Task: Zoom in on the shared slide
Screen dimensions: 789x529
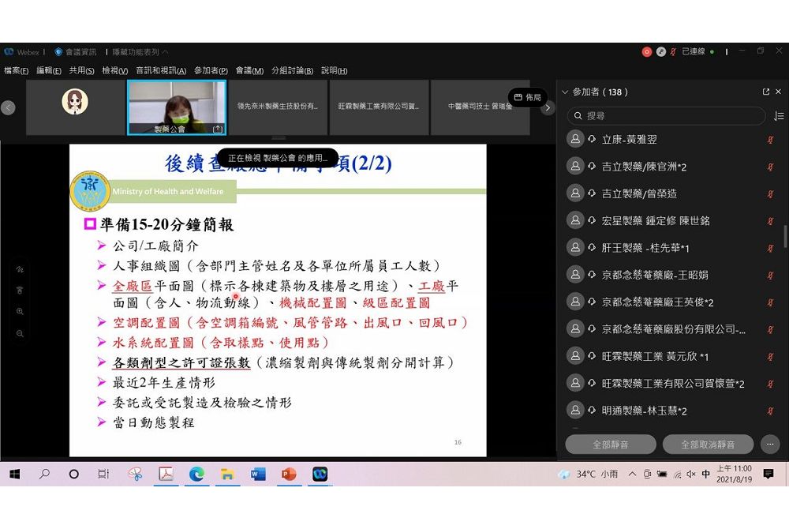Action: 21,312
